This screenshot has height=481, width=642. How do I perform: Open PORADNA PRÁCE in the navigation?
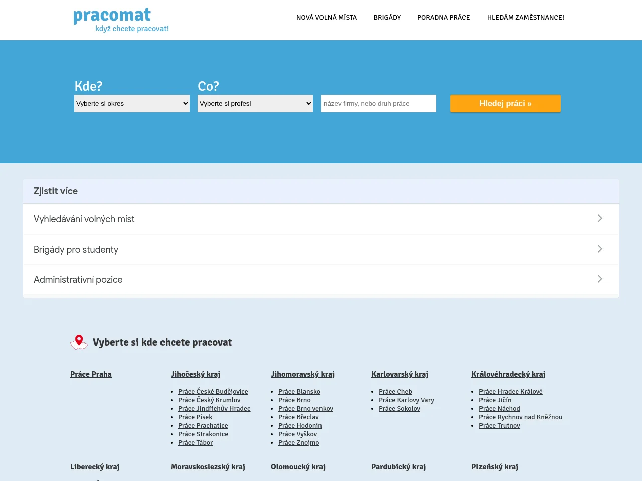pyautogui.click(x=444, y=18)
